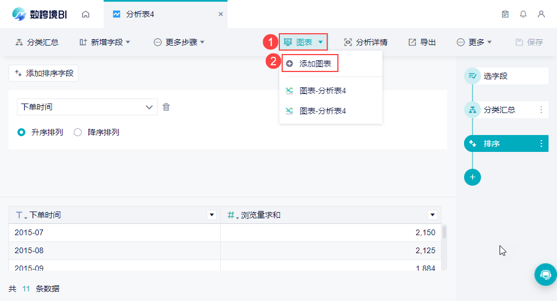Delete the 下单时间 sort field
This screenshot has width=557, height=301.
(166, 107)
